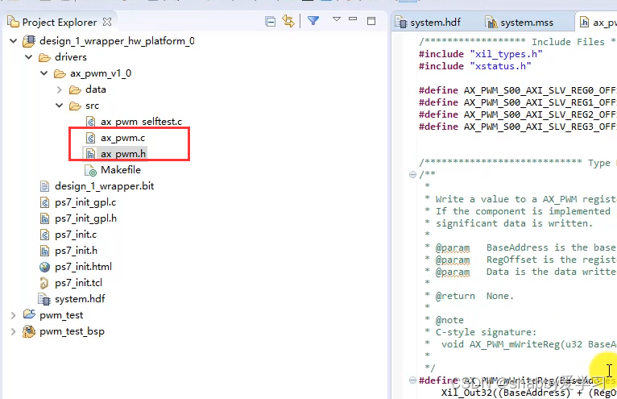
Task: Click pwm_test_bsp project icon
Action: click(29, 331)
